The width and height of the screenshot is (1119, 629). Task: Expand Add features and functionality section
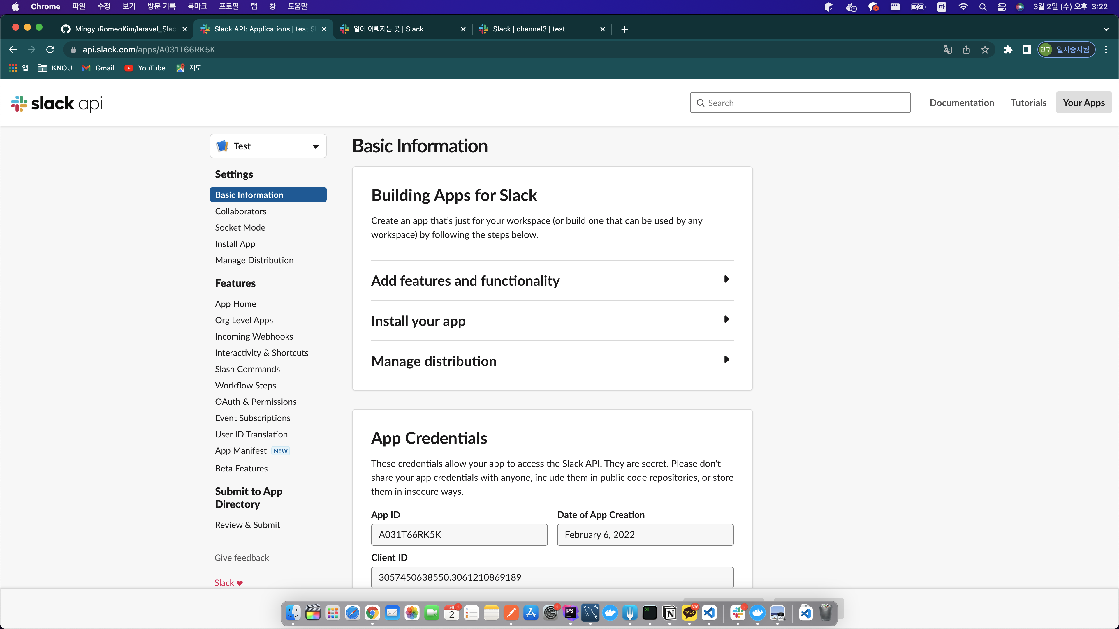552,280
